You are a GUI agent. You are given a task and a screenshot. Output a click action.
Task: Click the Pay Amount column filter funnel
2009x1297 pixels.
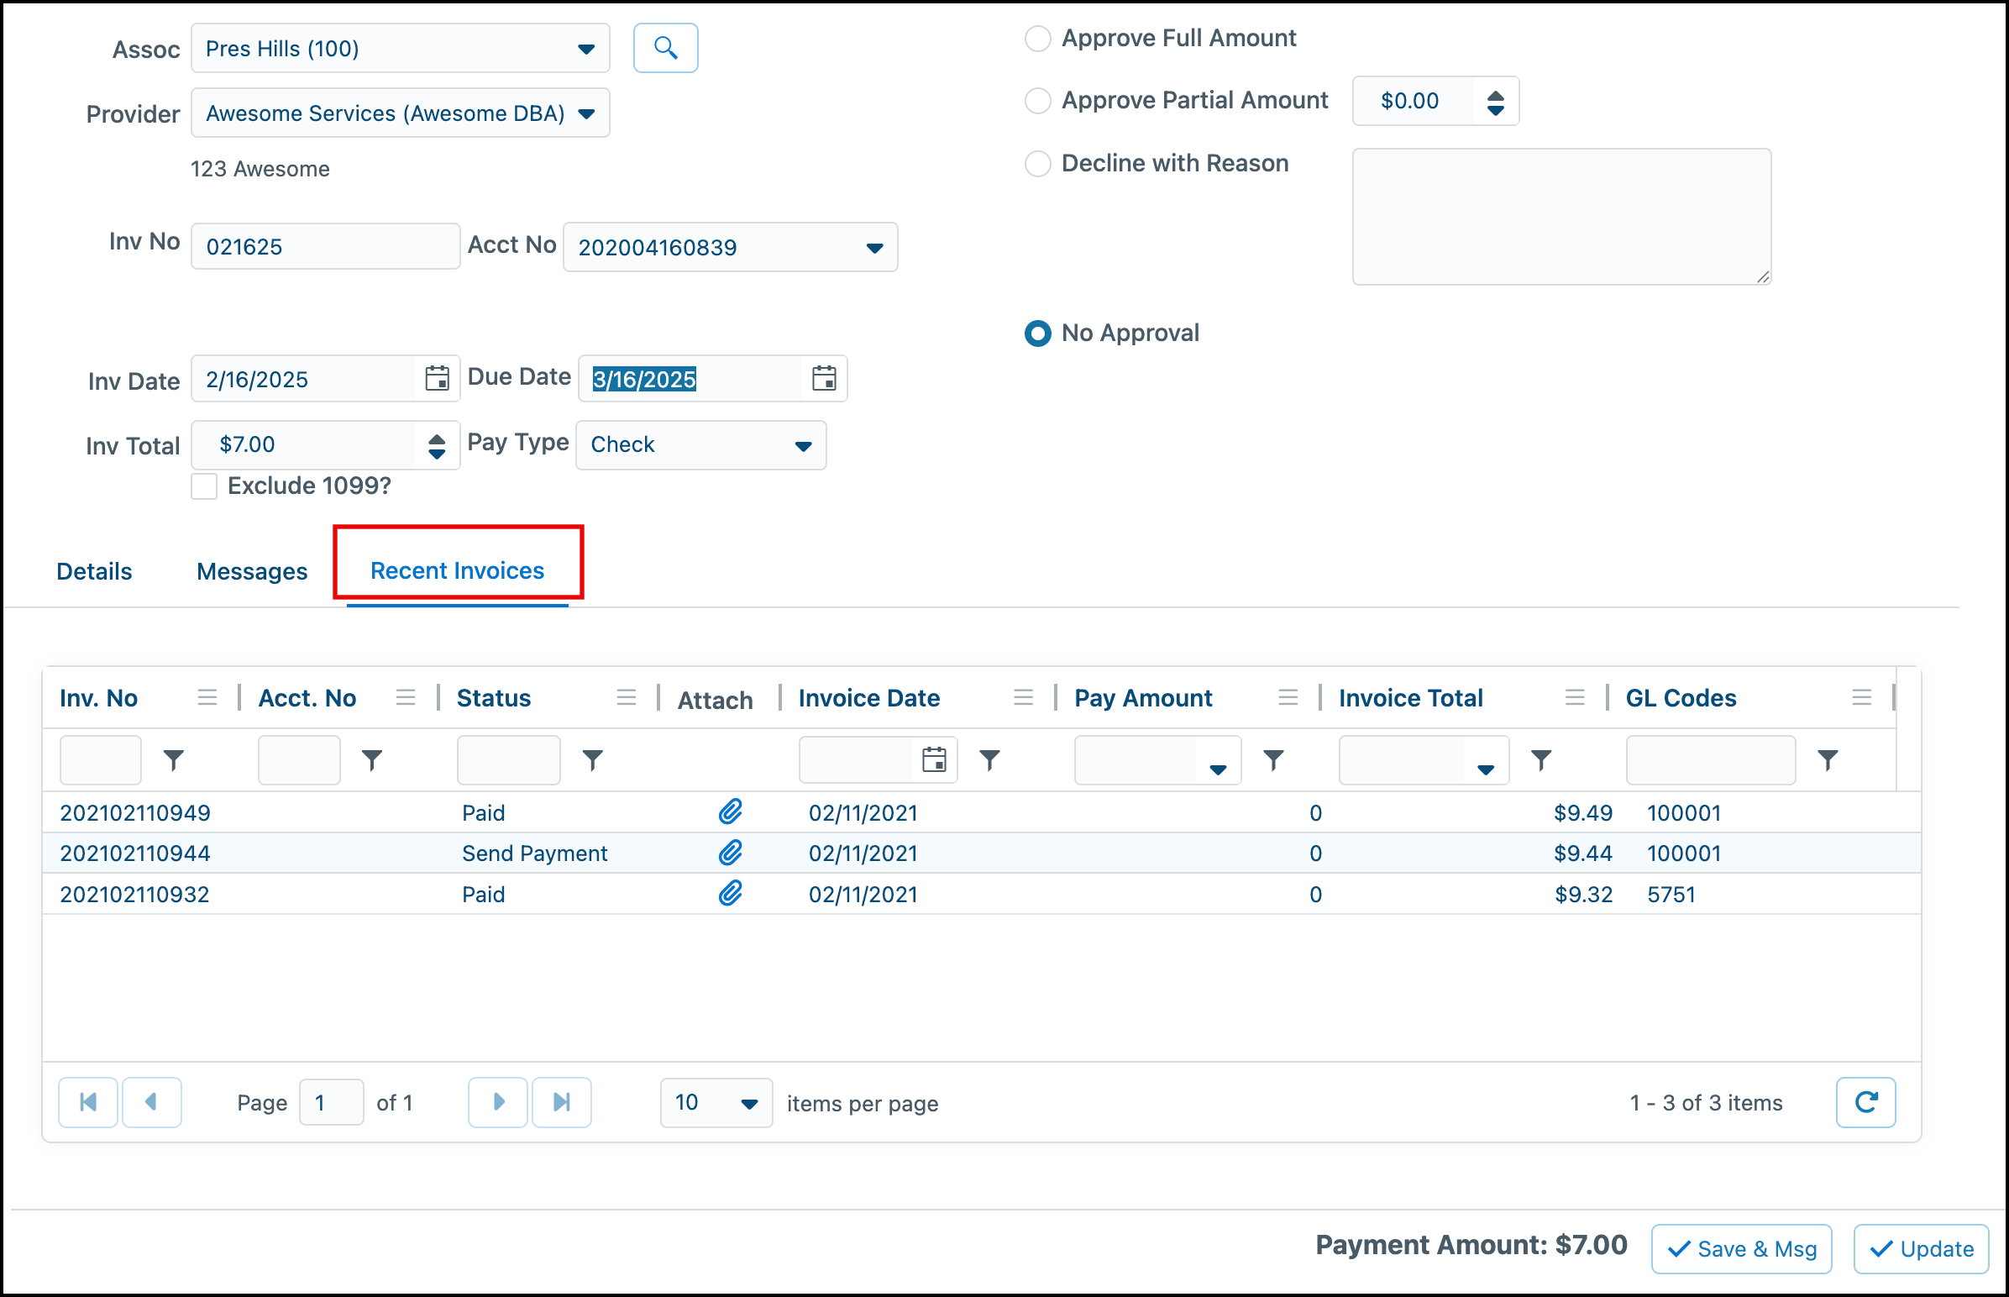1274,759
